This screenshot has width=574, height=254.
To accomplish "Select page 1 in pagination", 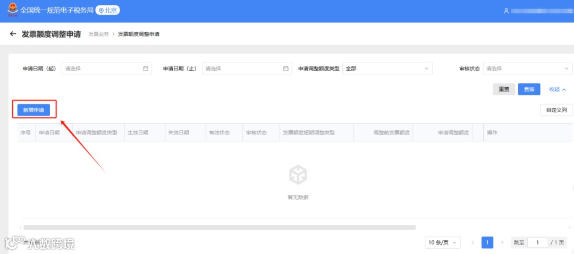I will point(487,242).
